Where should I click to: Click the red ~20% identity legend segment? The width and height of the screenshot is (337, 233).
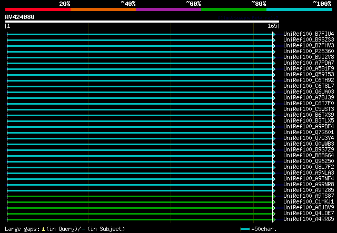[x=37, y=9]
